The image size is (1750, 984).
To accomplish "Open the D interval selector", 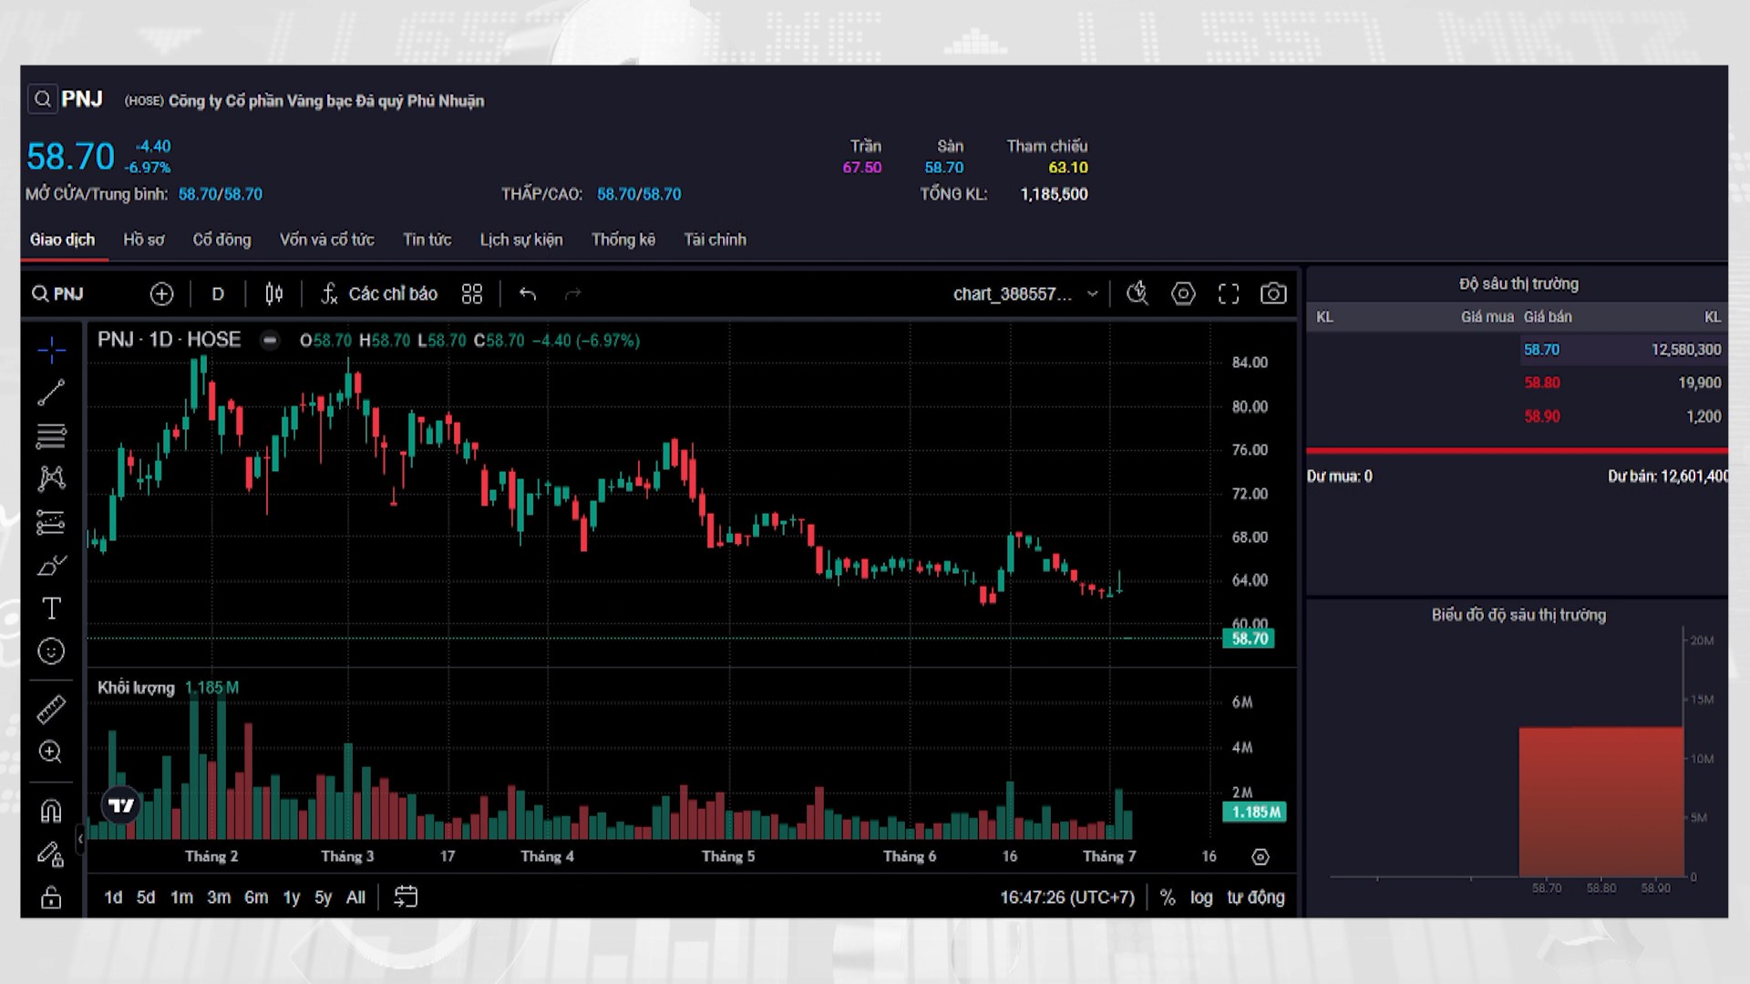I will coord(218,293).
